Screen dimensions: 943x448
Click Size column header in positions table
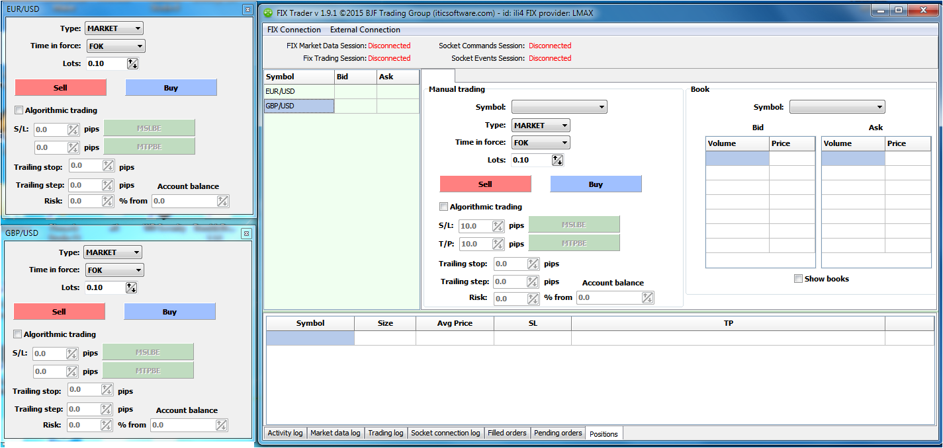[385, 323]
